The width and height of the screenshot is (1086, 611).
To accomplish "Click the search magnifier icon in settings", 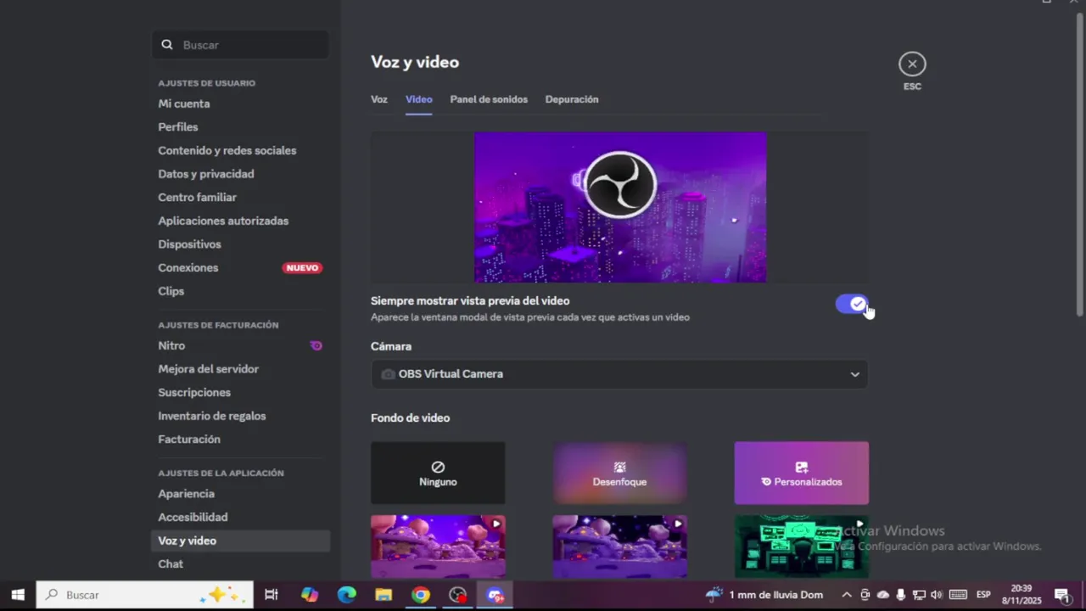I will tap(167, 45).
